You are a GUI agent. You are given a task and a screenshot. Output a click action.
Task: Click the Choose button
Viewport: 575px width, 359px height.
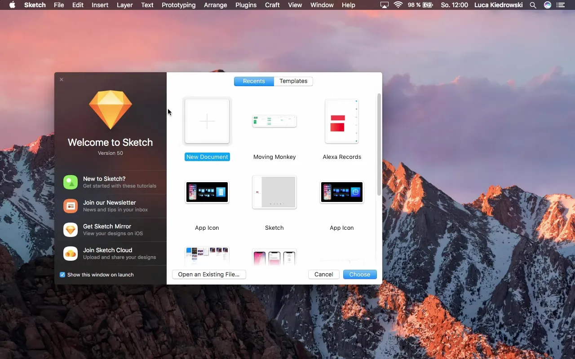pos(360,274)
